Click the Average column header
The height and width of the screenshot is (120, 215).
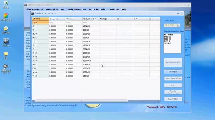pos(107,19)
